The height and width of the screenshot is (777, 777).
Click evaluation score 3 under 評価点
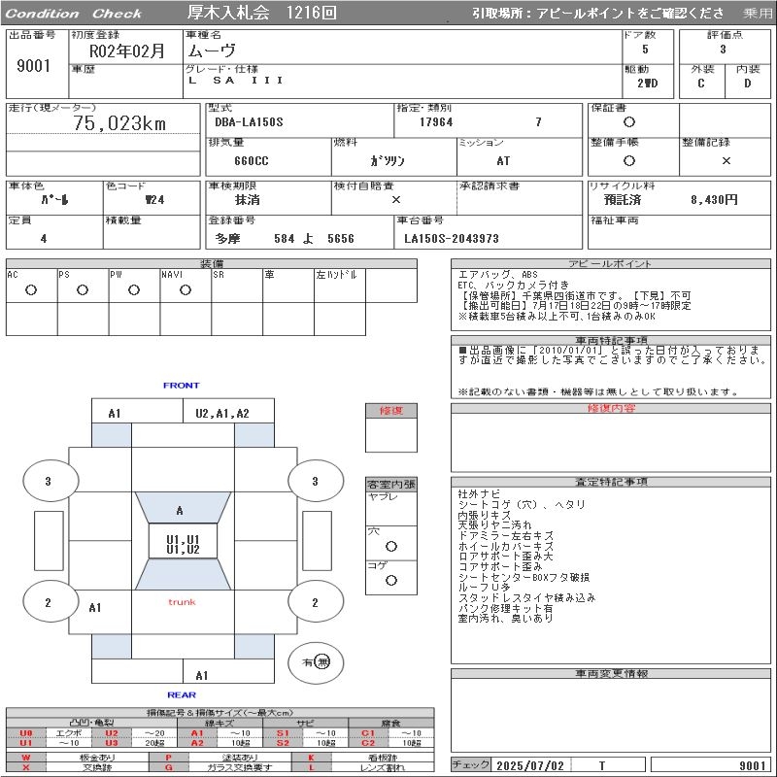pos(723,50)
